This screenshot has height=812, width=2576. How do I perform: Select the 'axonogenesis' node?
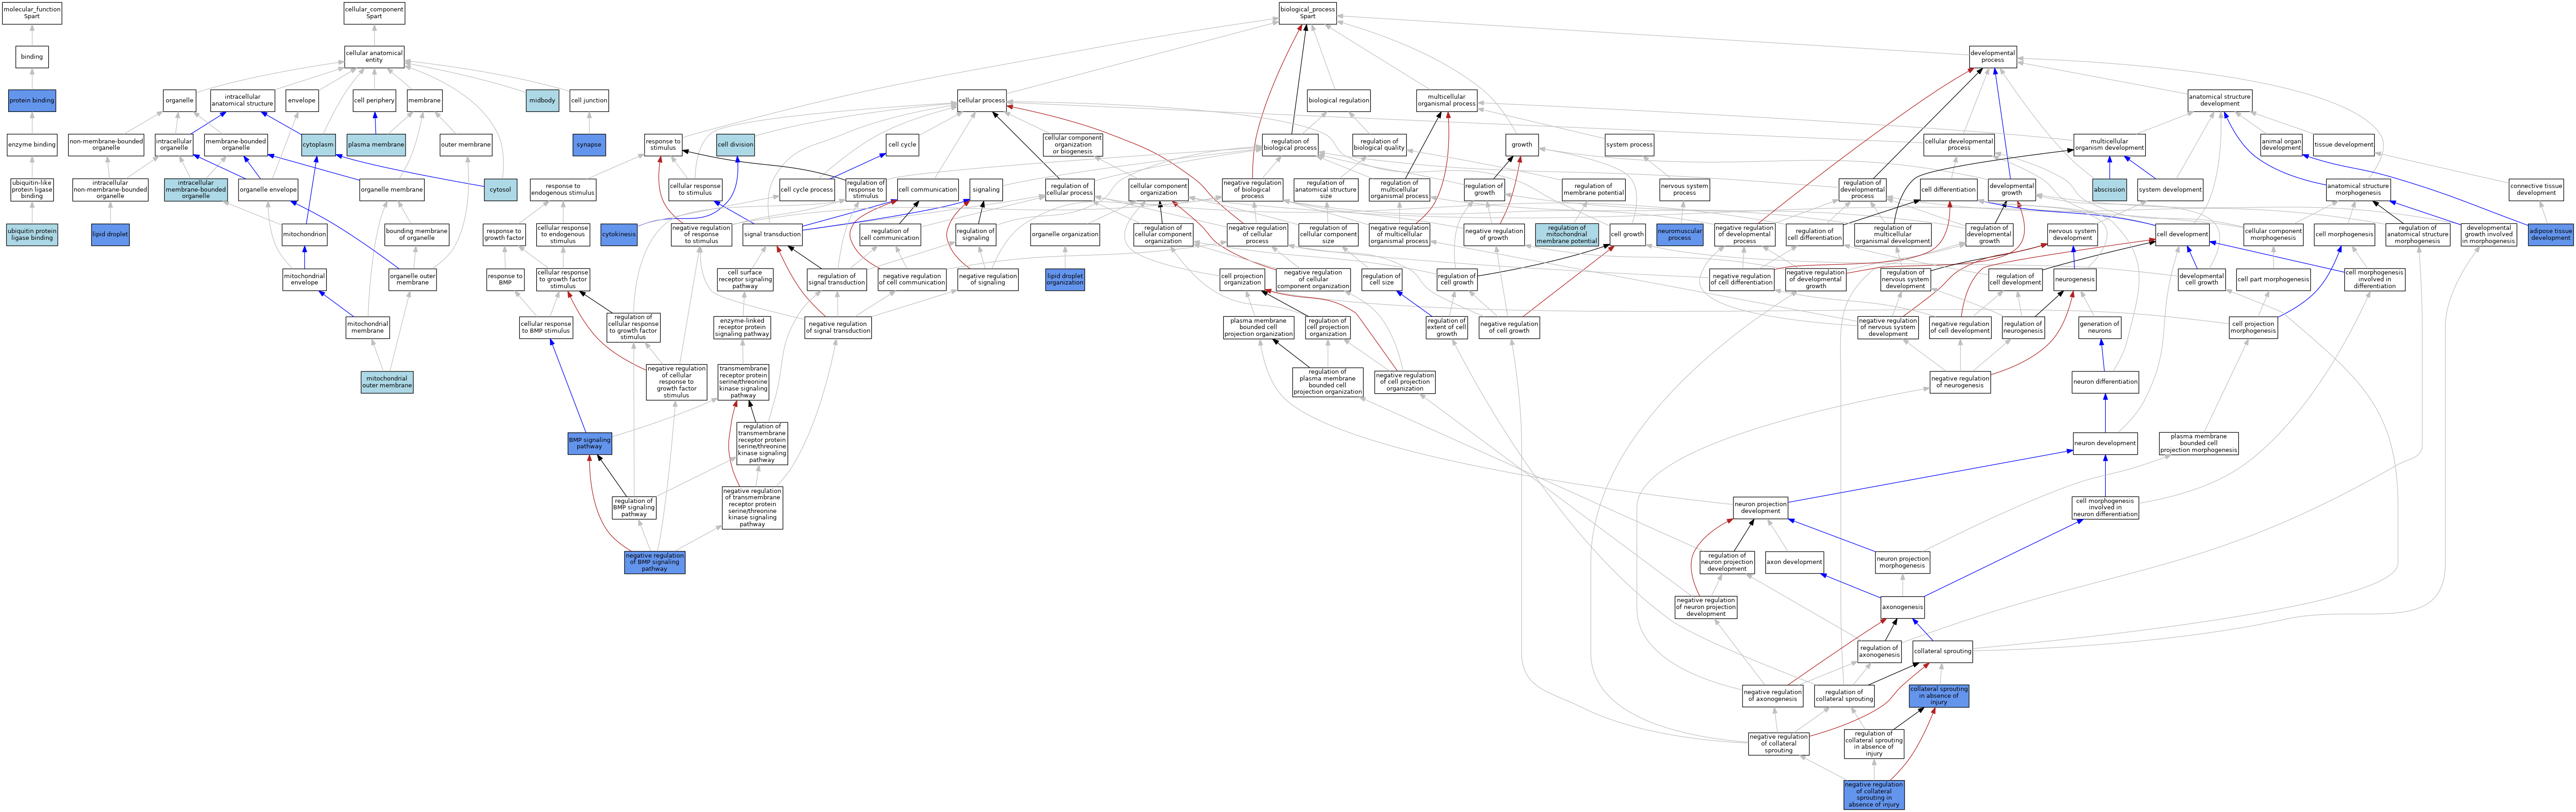click(1902, 607)
